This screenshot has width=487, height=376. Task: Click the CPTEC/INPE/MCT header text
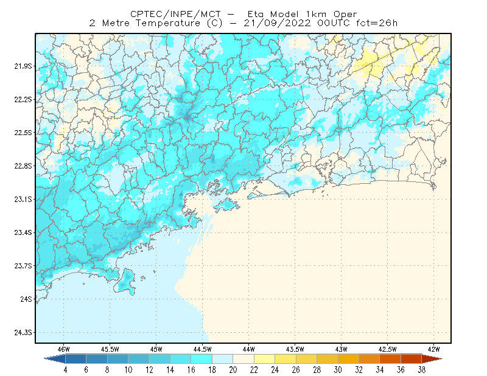(x=175, y=14)
